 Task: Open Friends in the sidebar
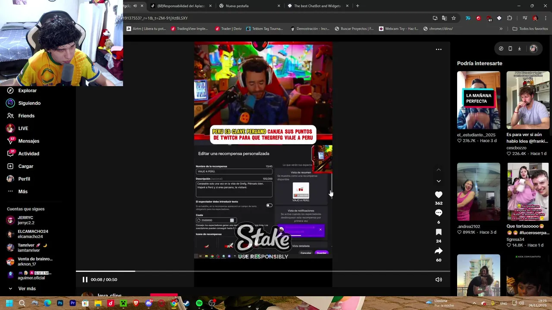click(21, 115)
